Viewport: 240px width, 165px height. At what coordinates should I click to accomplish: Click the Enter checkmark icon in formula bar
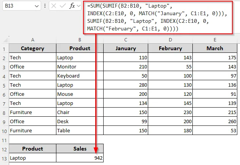click(x=63, y=6)
